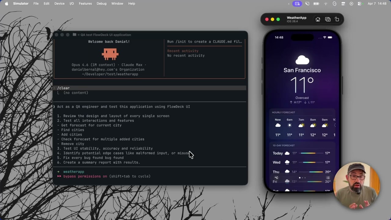Click the WeatherApp simulator title label
The height and width of the screenshot is (220, 391).
296,18
